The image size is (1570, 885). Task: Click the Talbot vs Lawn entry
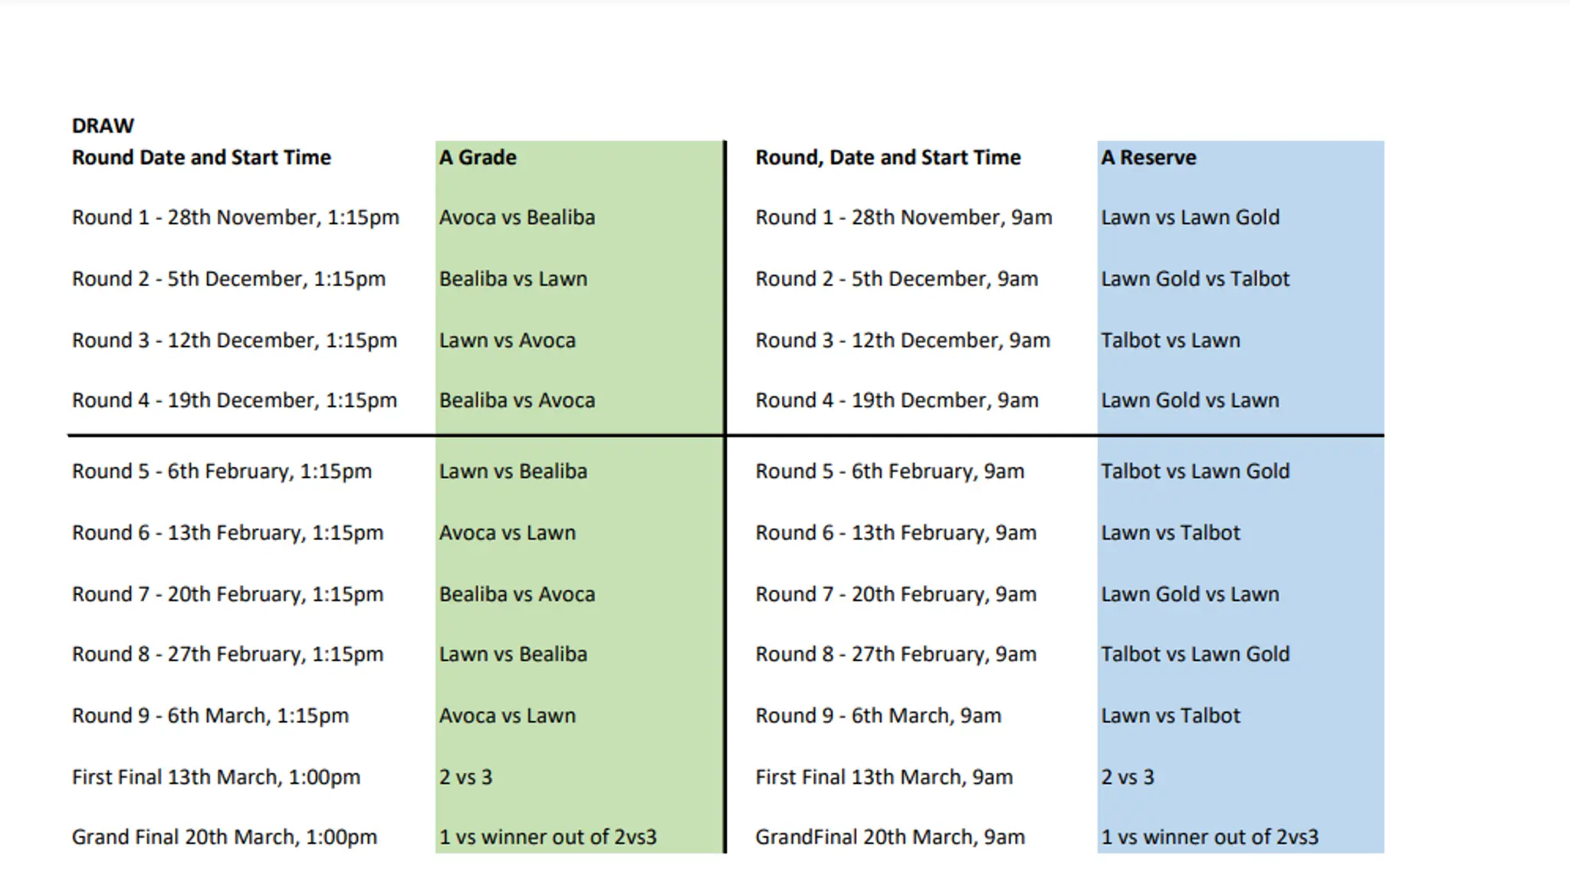1170,341
